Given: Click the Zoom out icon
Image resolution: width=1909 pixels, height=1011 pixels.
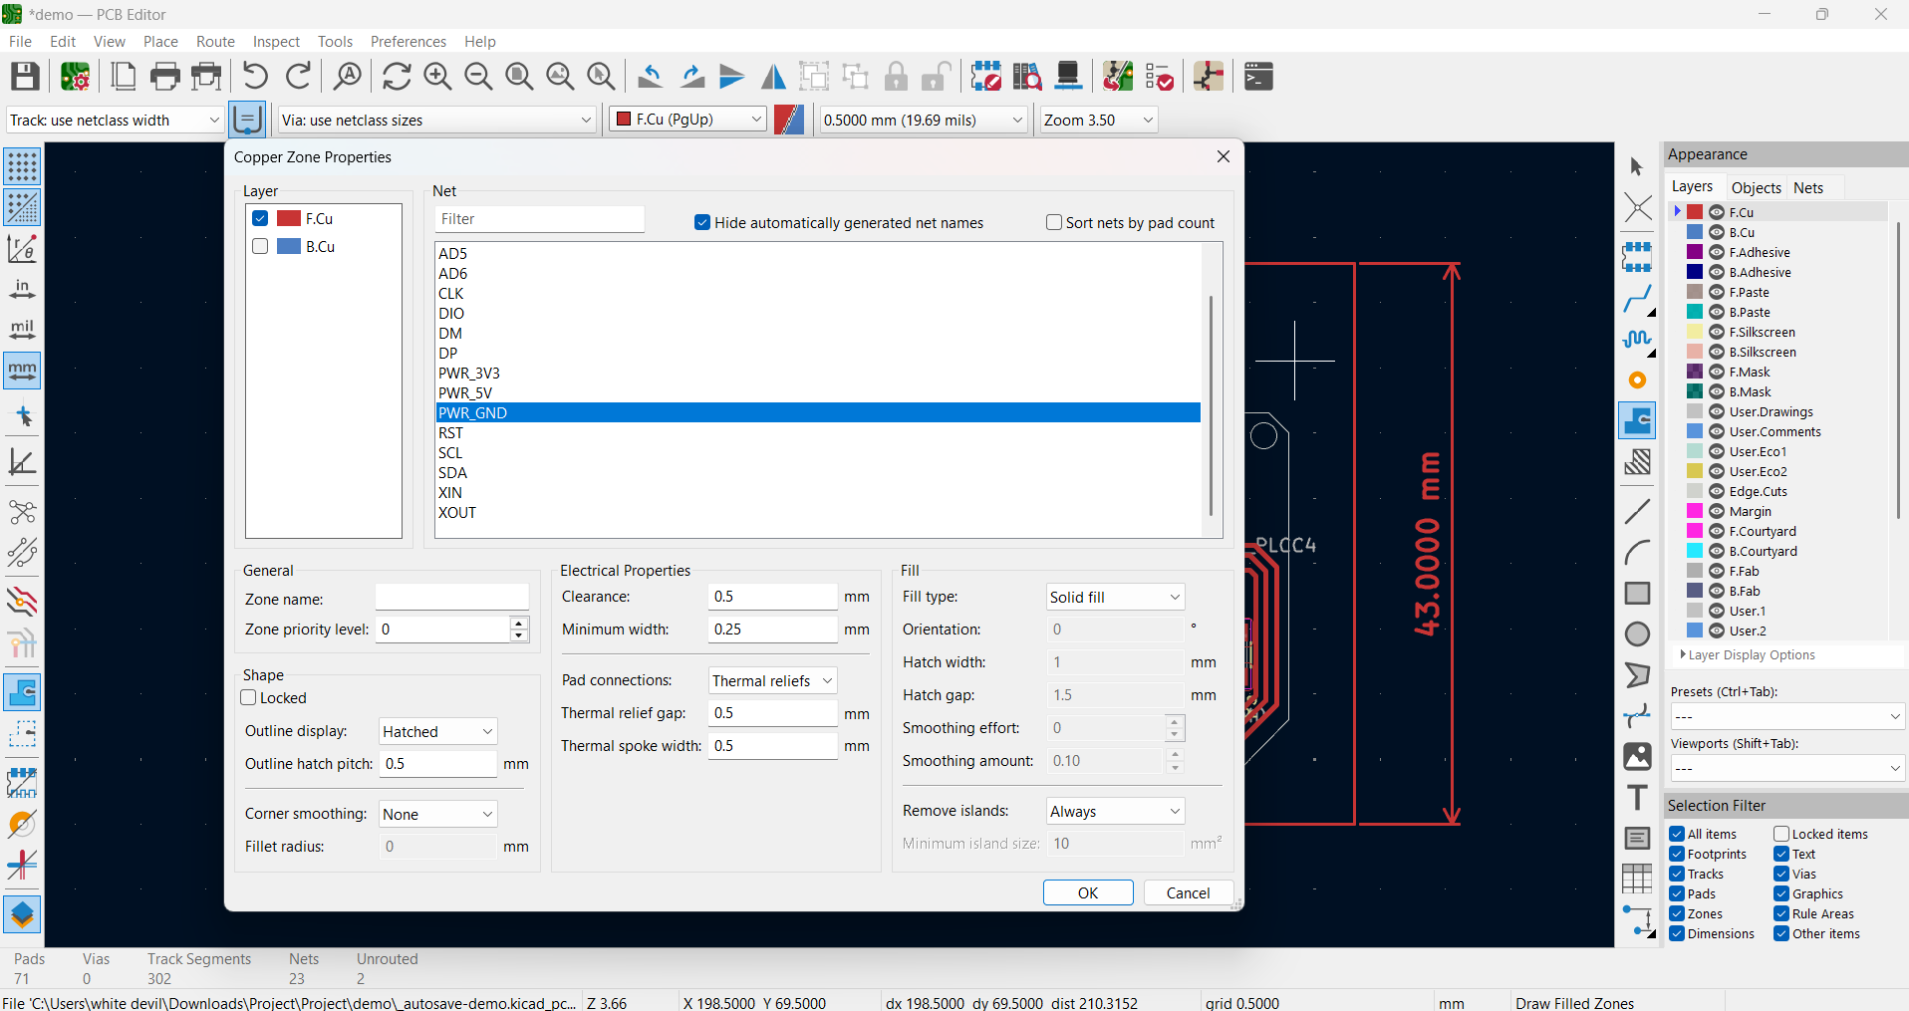Looking at the screenshot, I should point(478,77).
